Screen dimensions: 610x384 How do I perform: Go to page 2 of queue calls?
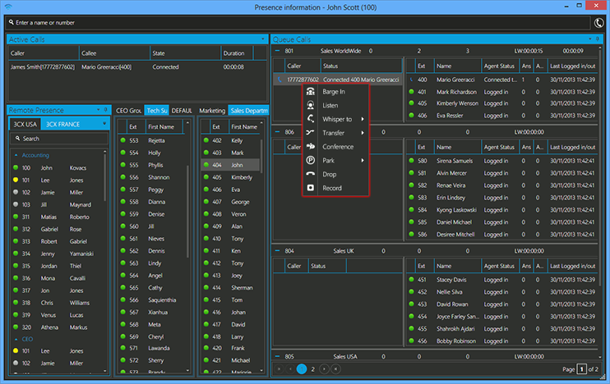coord(312,369)
